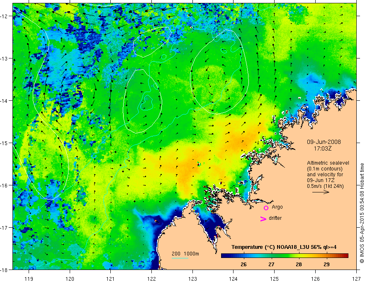Click the magenta drifter arrow legend symbol

(x=263, y=219)
